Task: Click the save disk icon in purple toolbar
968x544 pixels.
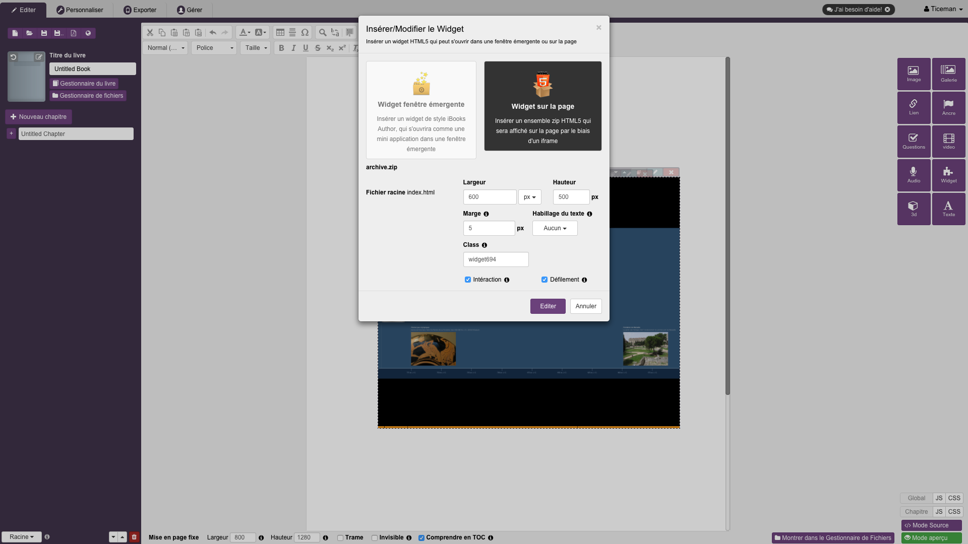Action: (x=44, y=33)
